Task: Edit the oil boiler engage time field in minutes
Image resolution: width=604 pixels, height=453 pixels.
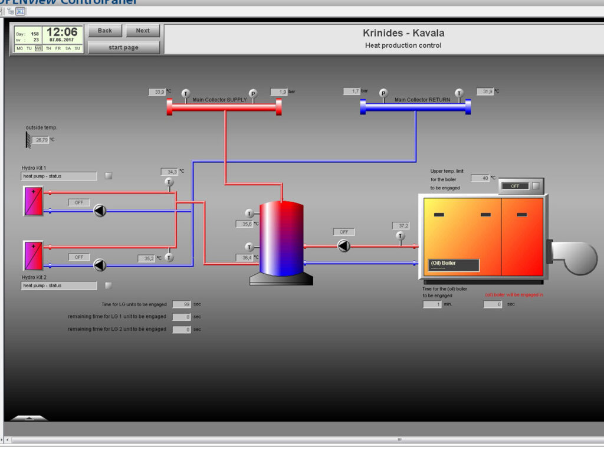Action: point(432,304)
